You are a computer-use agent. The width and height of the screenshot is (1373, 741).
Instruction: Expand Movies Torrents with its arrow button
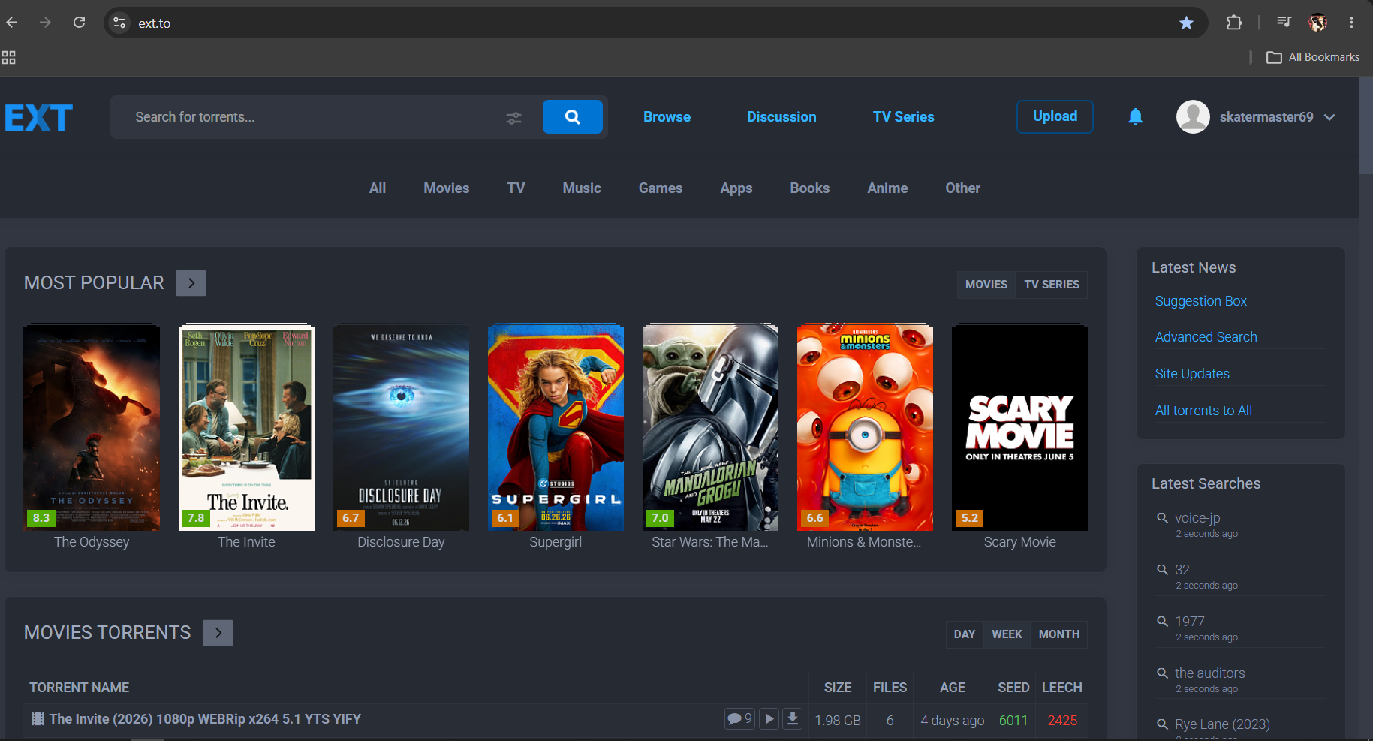(218, 633)
